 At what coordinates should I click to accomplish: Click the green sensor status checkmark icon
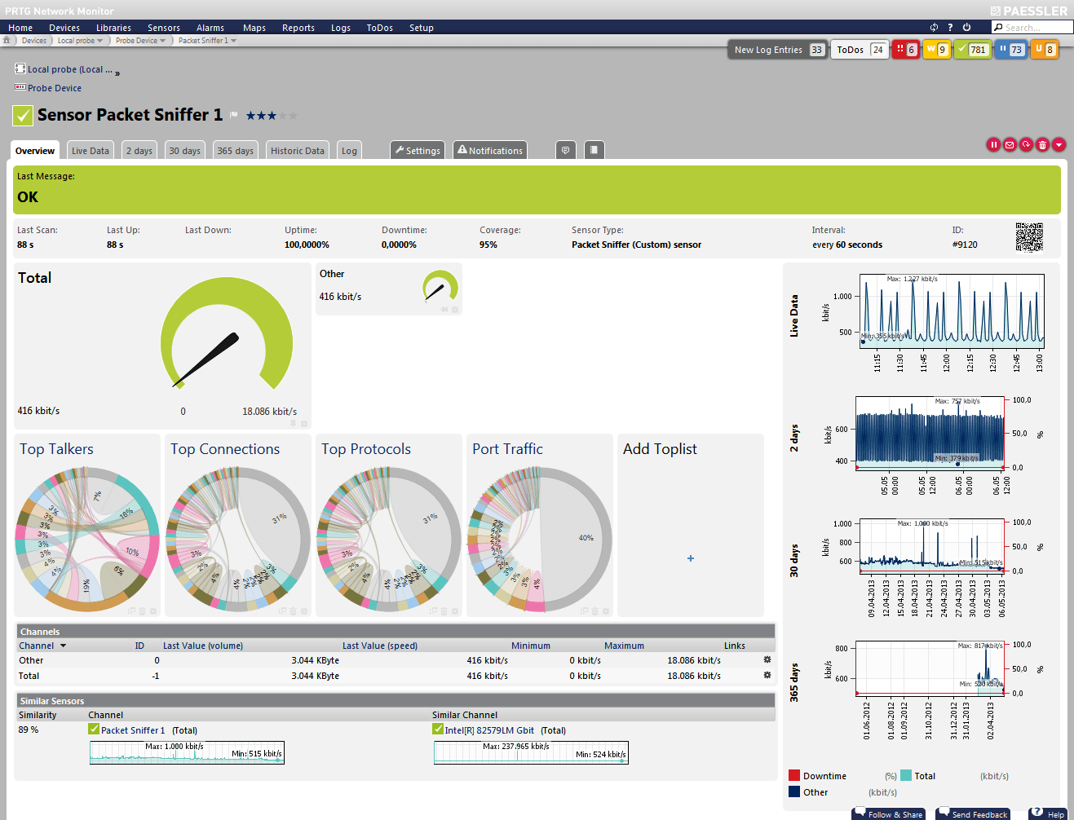(x=23, y=116)
